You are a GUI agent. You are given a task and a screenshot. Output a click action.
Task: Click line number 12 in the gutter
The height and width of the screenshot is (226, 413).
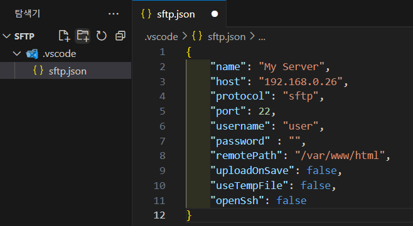click(159, 215)
